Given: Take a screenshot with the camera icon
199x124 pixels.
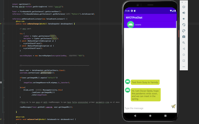Looking at the screenshot, I should pos(184,37).
